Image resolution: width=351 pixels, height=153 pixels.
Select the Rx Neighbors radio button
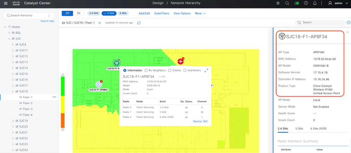click(146, 70)
